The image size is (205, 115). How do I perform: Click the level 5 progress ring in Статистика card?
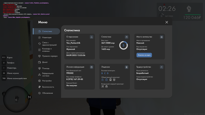[x=123, y=45]
